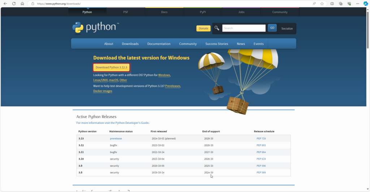
Task: Click the page vertical scrollbar thumb
Action: (367, 30)
